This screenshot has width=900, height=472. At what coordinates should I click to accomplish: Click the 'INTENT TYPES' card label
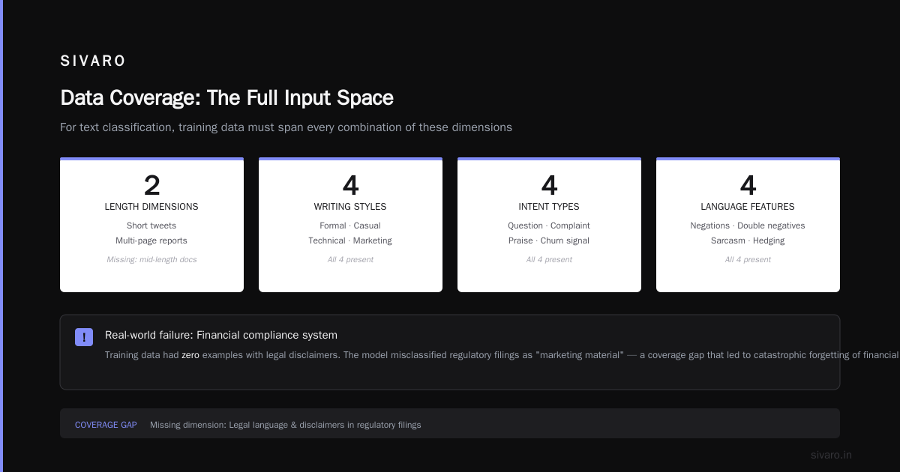point(549,207)
